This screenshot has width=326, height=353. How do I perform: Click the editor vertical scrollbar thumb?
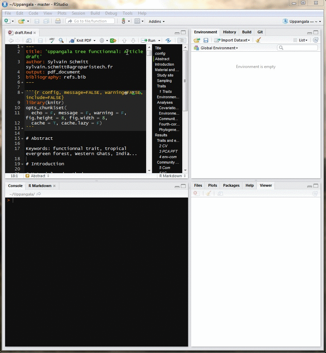[149, 53]
